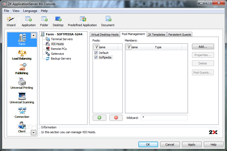This screenshot has width=227, height=151.
Task: Open the Publishing sidebar category
Action: click(22, 69)
